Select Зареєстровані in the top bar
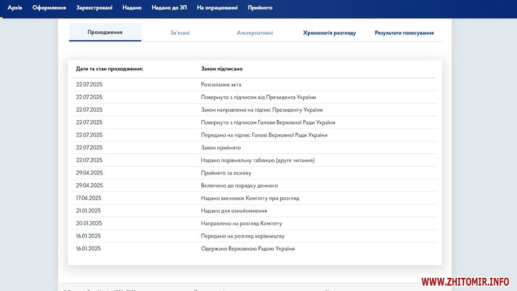Screen dimensions: 517x291 click(x=94, y=8)
